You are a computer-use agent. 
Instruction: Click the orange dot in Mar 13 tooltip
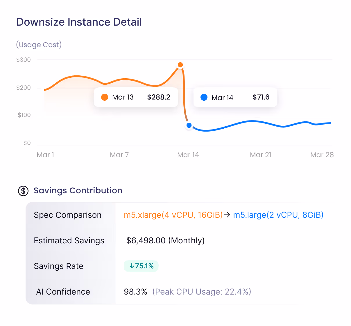tap(105, 97)
